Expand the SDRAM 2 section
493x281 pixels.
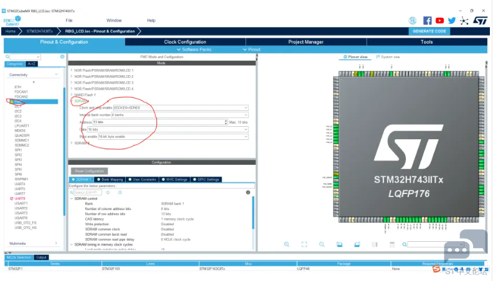pyautogui.click(x=72, y=143)
